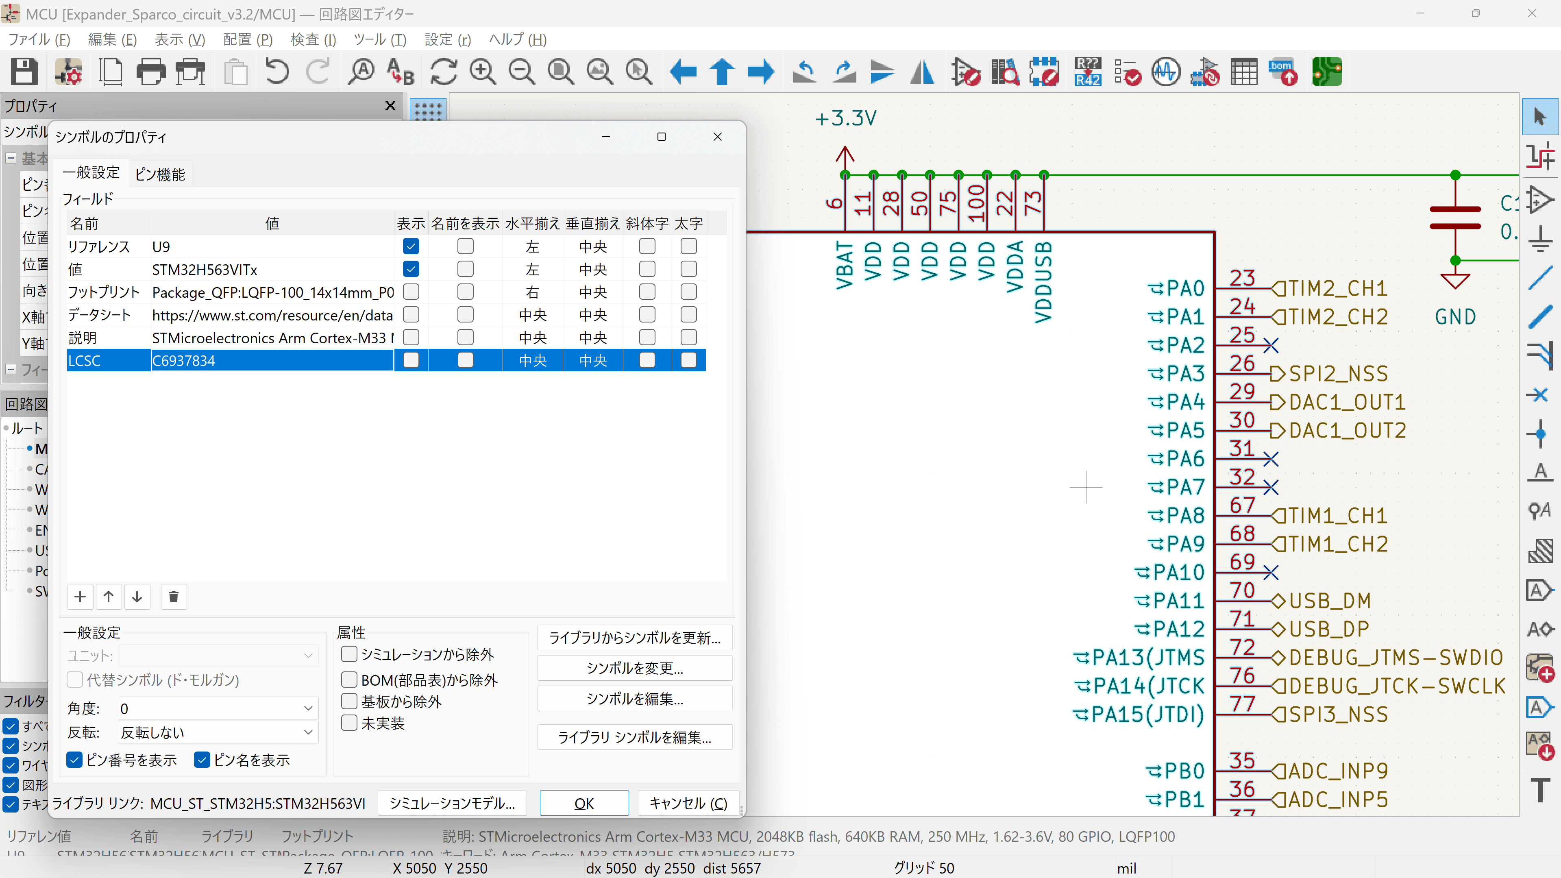Screen dimensions: 1561x878
Task: Open ユニット dropdown
Action: coord(218,656)
